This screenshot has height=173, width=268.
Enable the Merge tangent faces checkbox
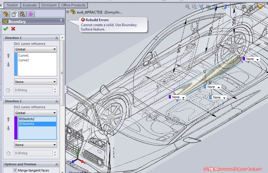tap(15, 170)
